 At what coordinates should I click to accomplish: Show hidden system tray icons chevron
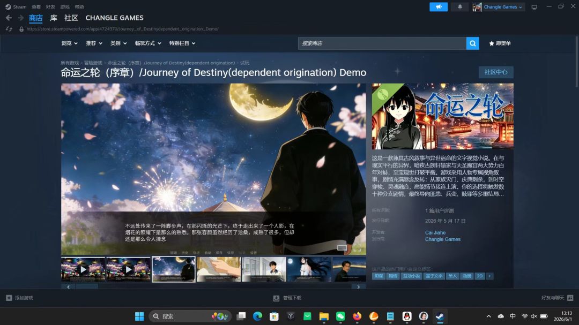[x=488, y=316]
